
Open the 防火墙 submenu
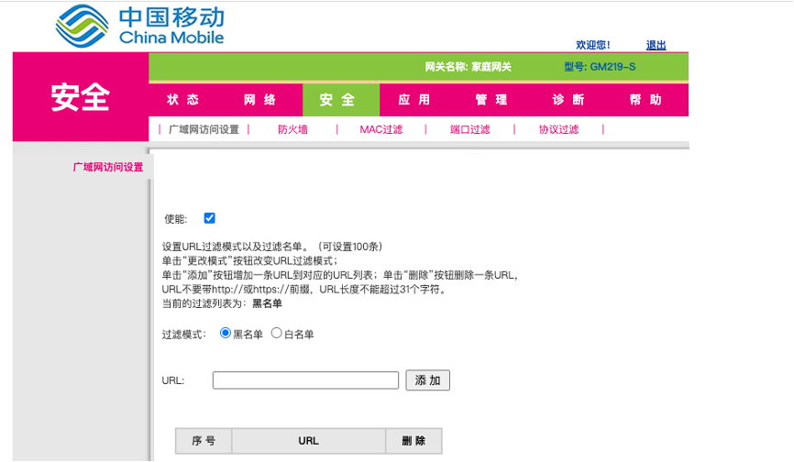coord(292,129)
